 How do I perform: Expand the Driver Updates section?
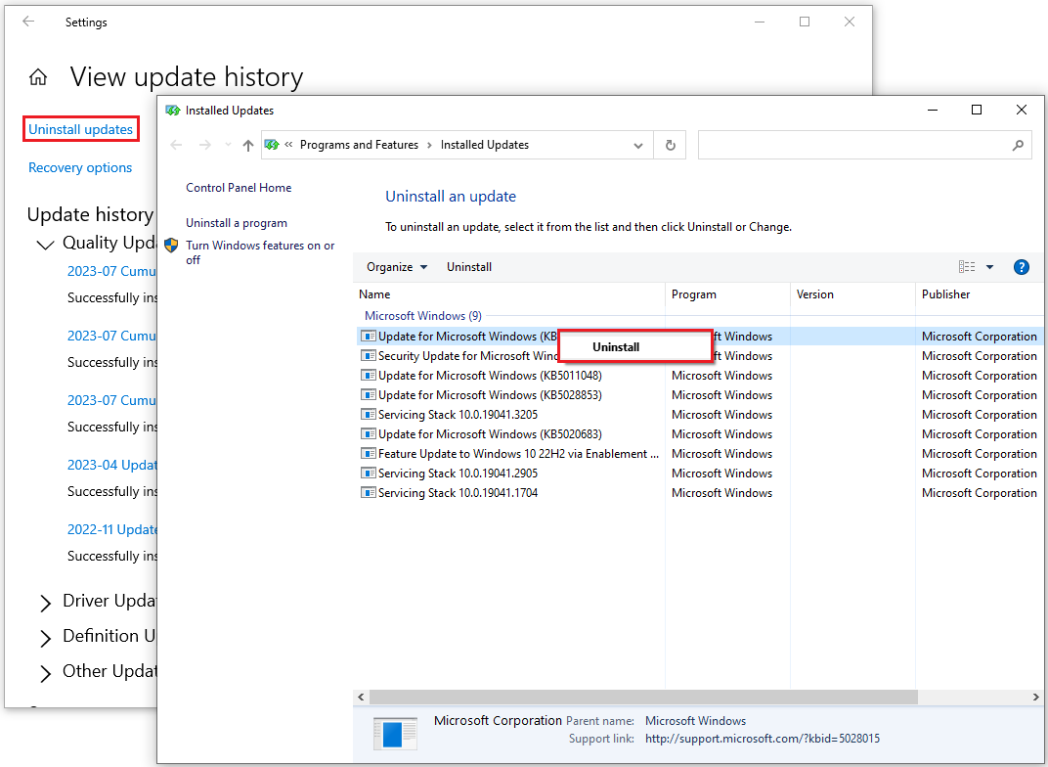point(45,604)
